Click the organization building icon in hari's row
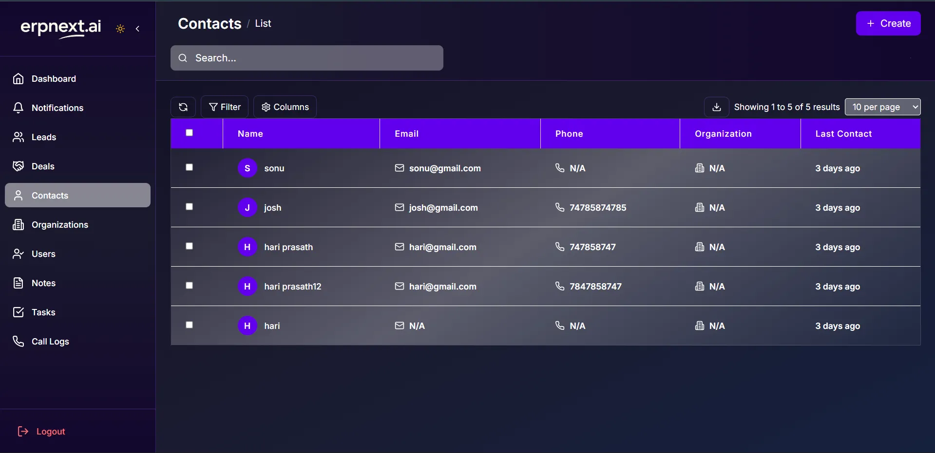 [x=699, y=326]
